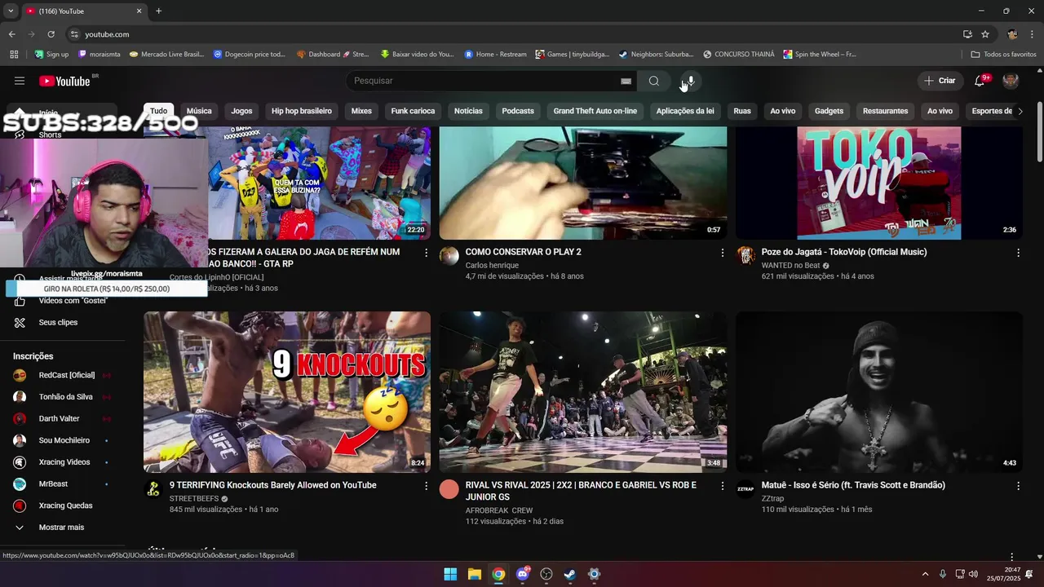The width and height of the screenshot is (1044, 587).
Task: Go back in browser history
Action: pos(11,34)
